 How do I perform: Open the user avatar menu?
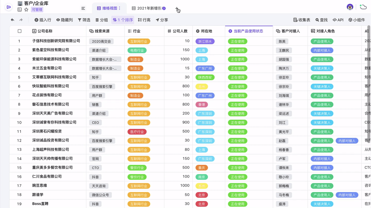pyautogui.click(x=350, y=7)
